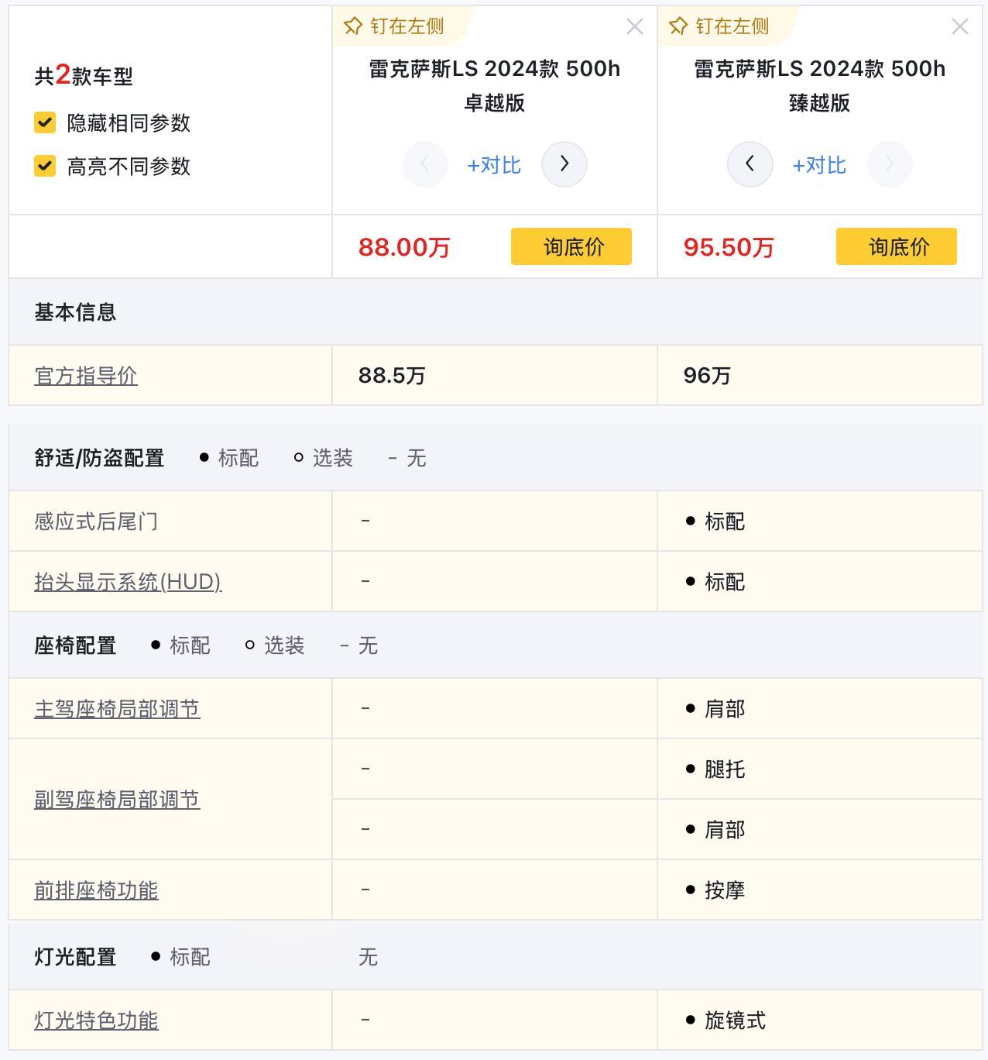Click the disabled next arrow under 臻越版
The image size is (988, 1060).
(889, 164)
